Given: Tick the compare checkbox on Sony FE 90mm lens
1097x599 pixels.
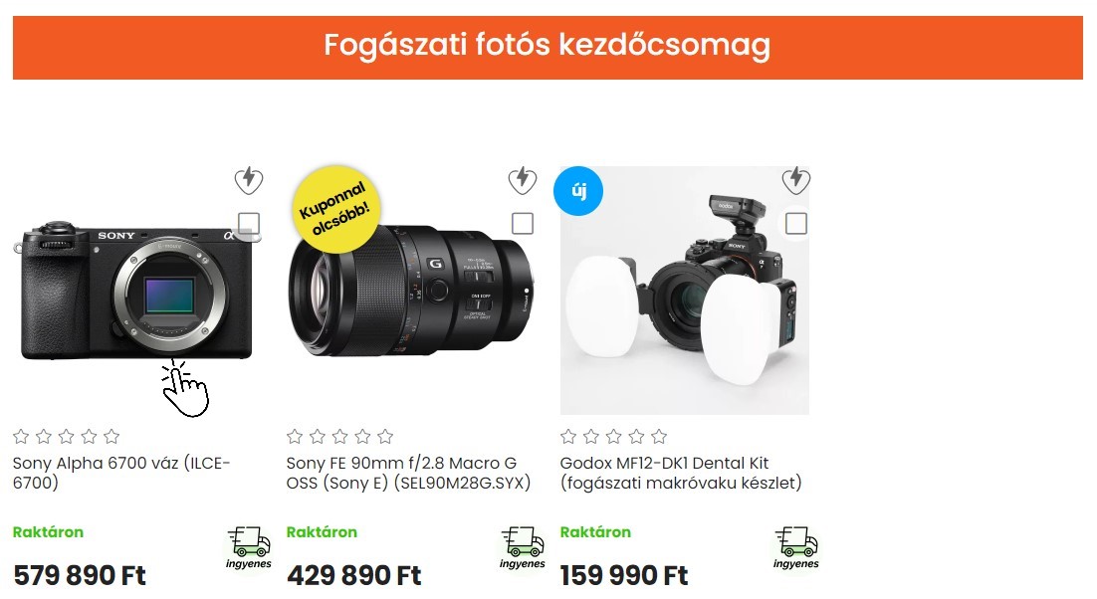Looking at the screenshot, I should (523, 224).
